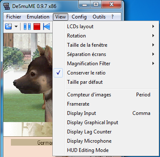Open the recent ROM dropdown arrow
This screenshot has height=157, width=160.
[x=16, y=27]
